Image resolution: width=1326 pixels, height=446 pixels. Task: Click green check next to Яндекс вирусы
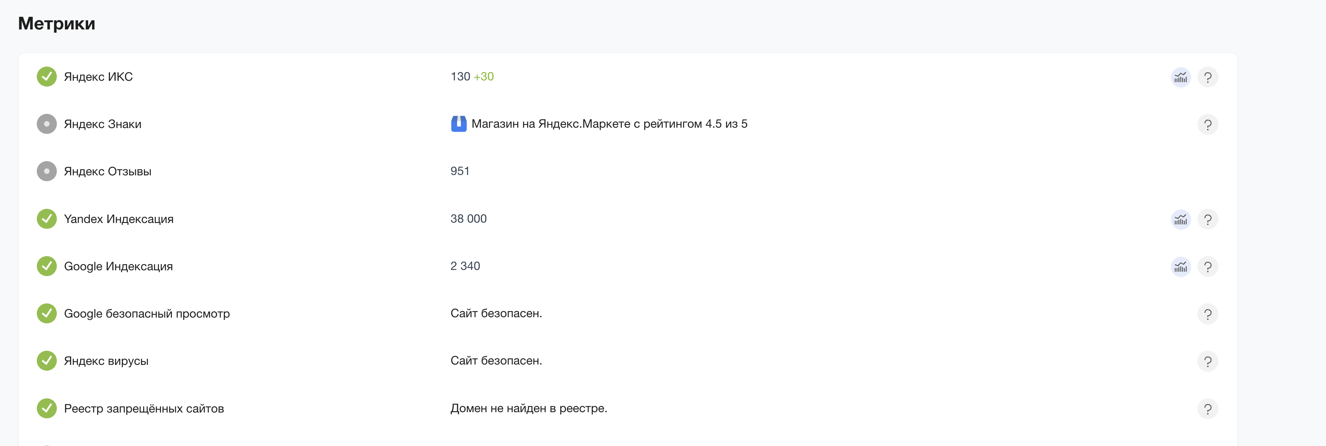point(47,361)
